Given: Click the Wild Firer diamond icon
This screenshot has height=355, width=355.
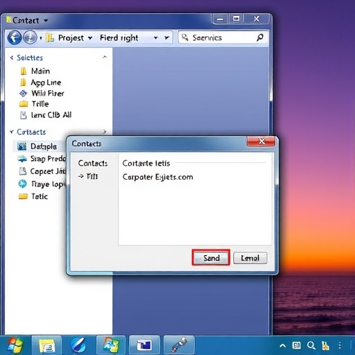Looking at the screenshot, I should coord(23,94).
